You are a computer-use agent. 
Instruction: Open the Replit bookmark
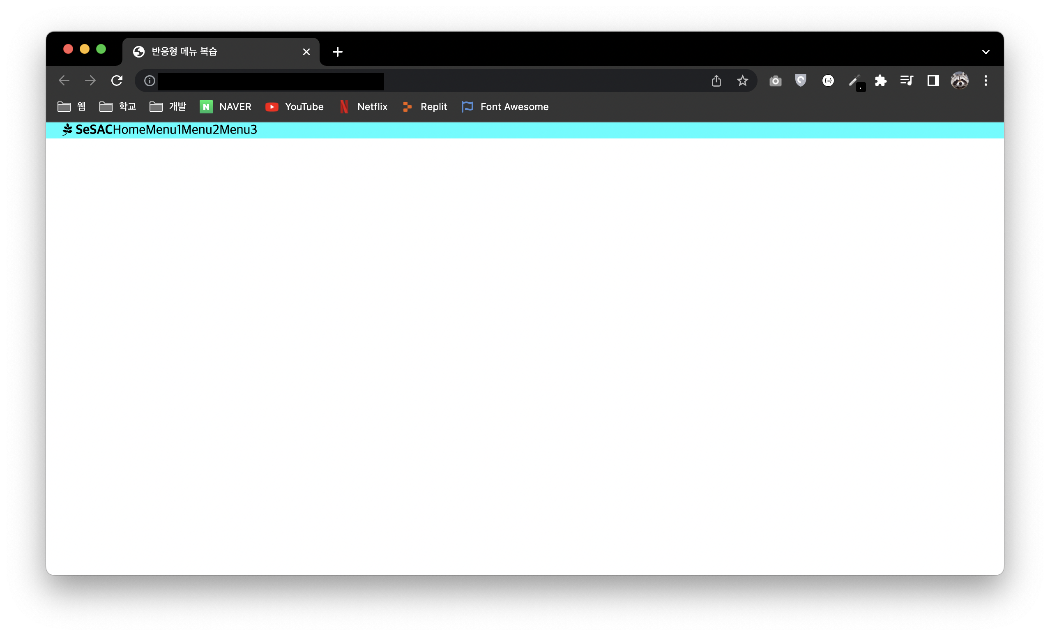(x=424, y=106)
